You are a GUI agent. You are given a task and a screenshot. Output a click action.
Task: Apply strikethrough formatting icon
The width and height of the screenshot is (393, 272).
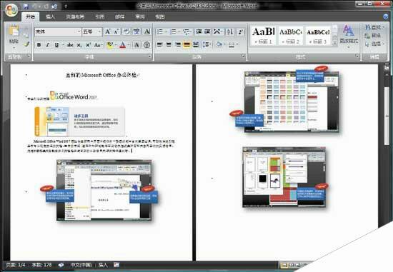70,45
